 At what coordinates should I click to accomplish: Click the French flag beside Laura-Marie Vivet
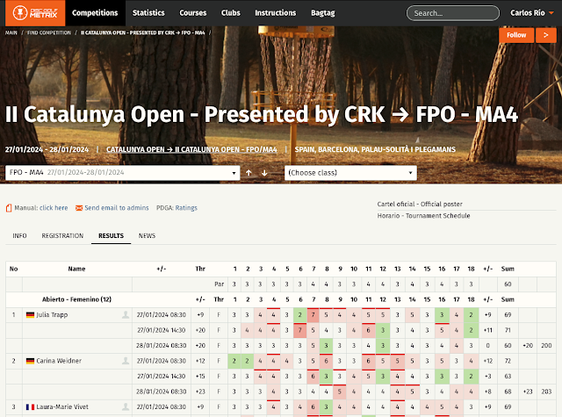pyautogui.click(x=30, y=407)
